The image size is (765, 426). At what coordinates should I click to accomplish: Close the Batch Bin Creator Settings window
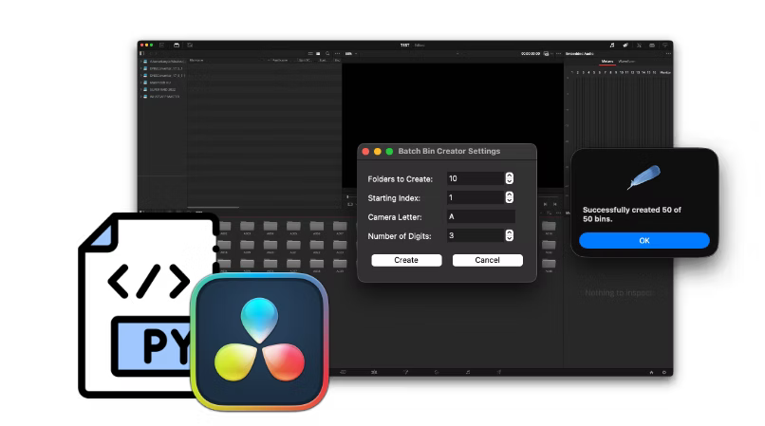click(366, 152)
